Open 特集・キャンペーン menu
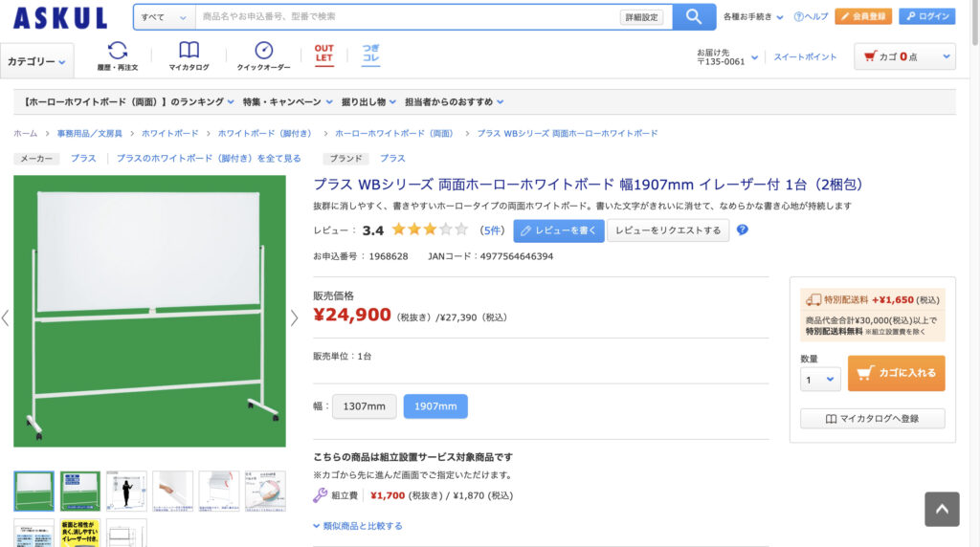 (x=287, y=101)
